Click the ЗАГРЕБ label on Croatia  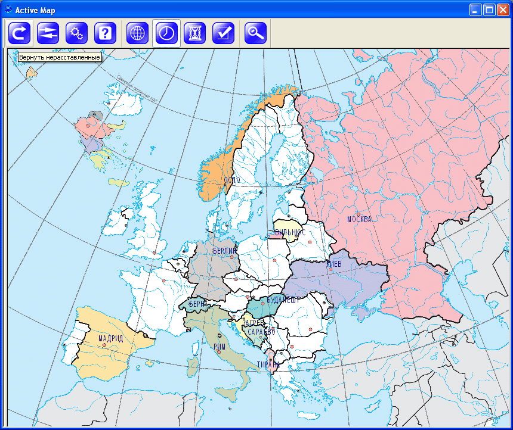(x=254, y=323)
